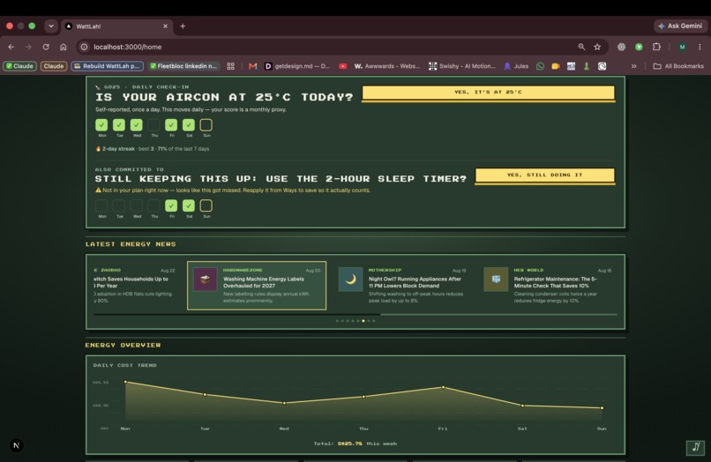This screenshot has width=711, height=462.
Task: Toggle Friday aircon check-in box
Action: [x=171, y=124]
